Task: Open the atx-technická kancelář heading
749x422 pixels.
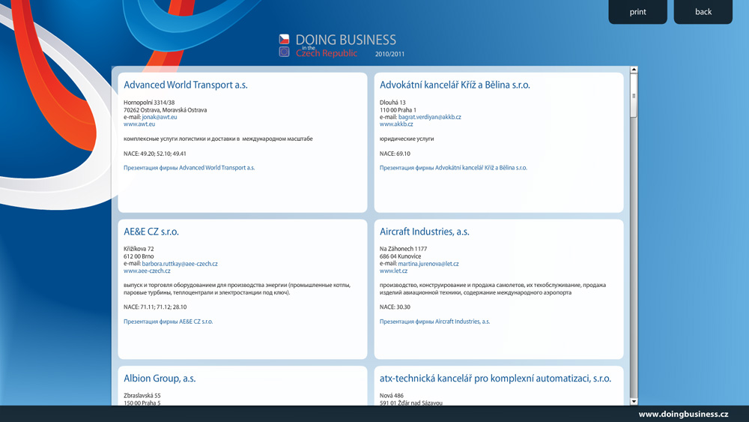Action: pyautogui.click(x=495, y=379)
